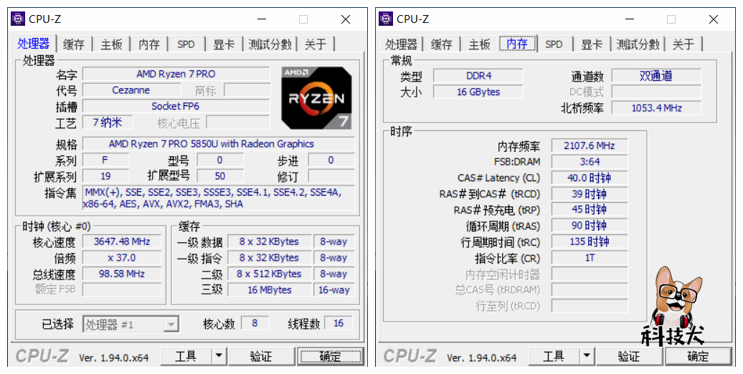743x374 pixels.
Task: Click the tRC value 135 时钟
Action: 590,242
